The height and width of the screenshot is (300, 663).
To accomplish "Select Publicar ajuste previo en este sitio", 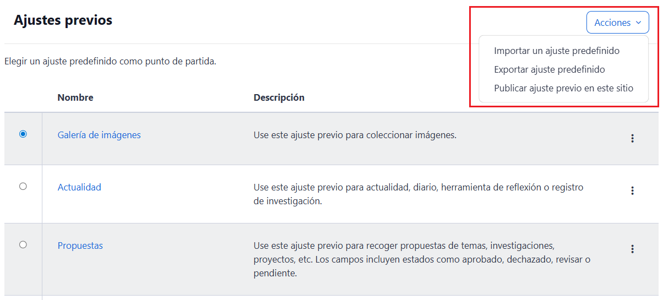I will 563,88.
